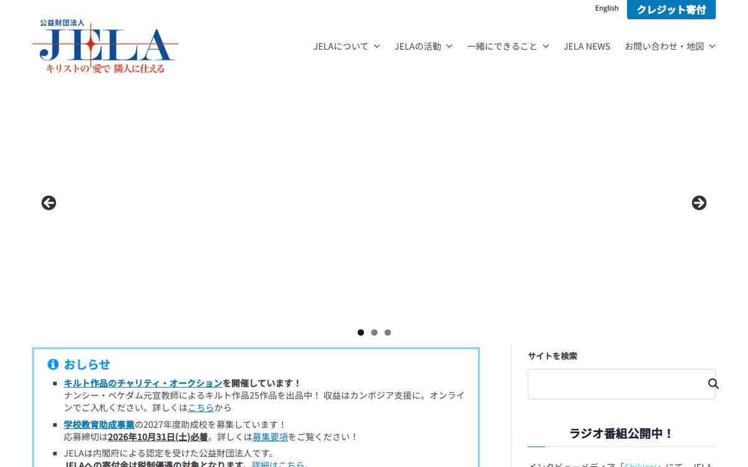The width and height of the screenshot is (748, 467).
Task: Expand the JELAについて menu chevron
Action: click(x=376, y=46)
